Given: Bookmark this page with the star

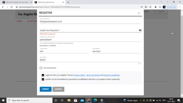Looking at the screenshot, I should [150, 7].
